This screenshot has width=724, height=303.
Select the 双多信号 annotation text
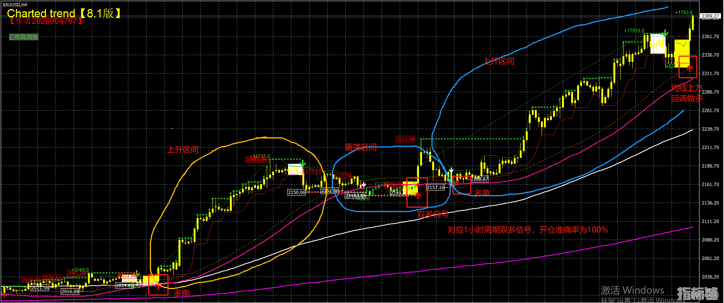(433, 214)
